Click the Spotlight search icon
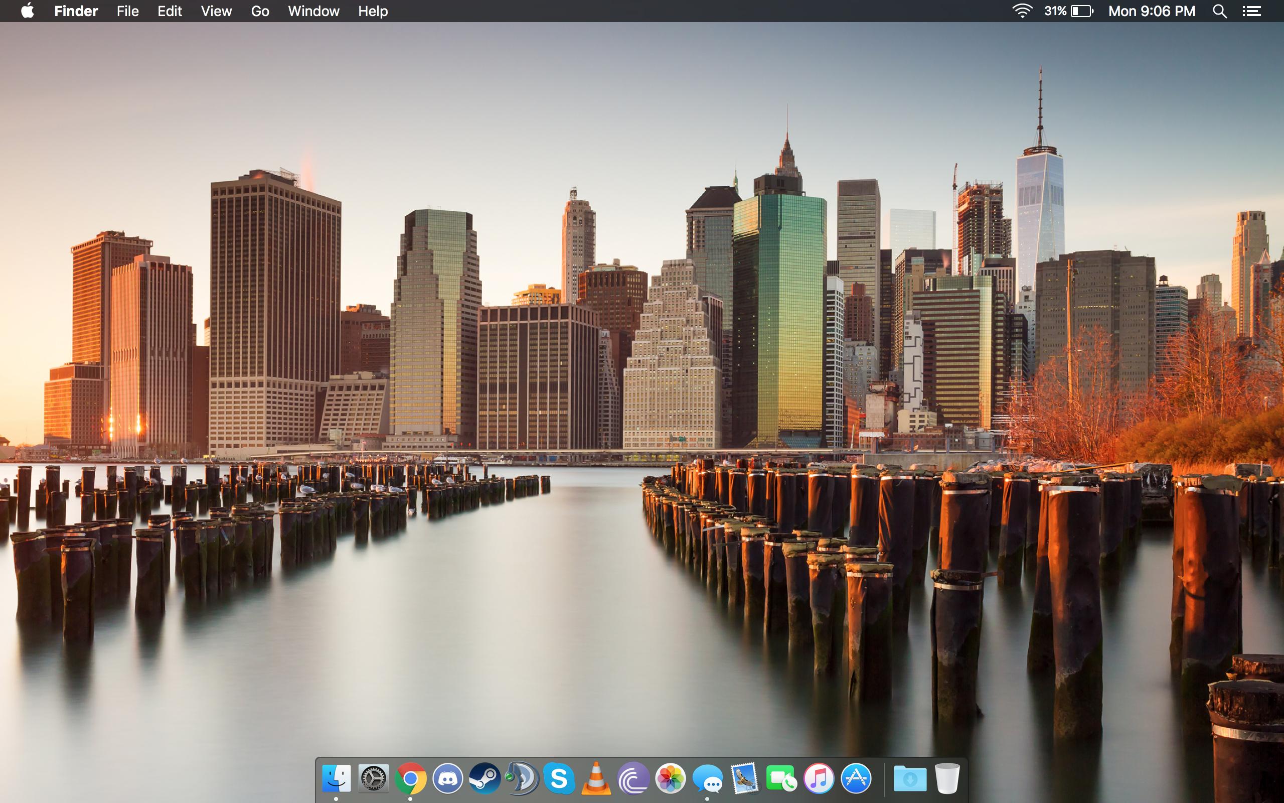The width and height of the screenshot is (1284, 803). 1219,11
